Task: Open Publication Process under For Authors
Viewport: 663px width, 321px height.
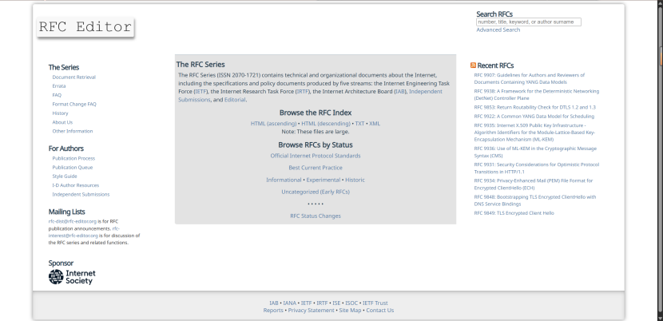Action: point(73,158)
